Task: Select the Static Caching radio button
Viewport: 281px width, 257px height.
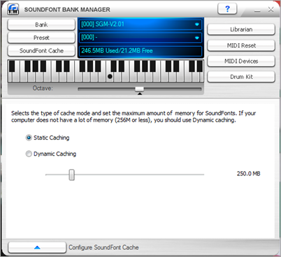Action: click(29, 138)
